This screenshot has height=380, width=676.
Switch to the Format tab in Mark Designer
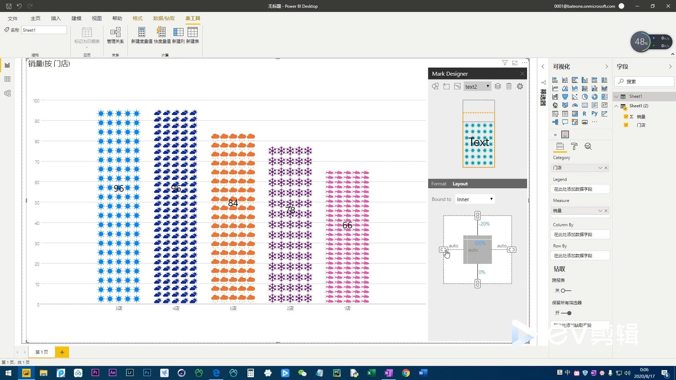click(438, 184)
